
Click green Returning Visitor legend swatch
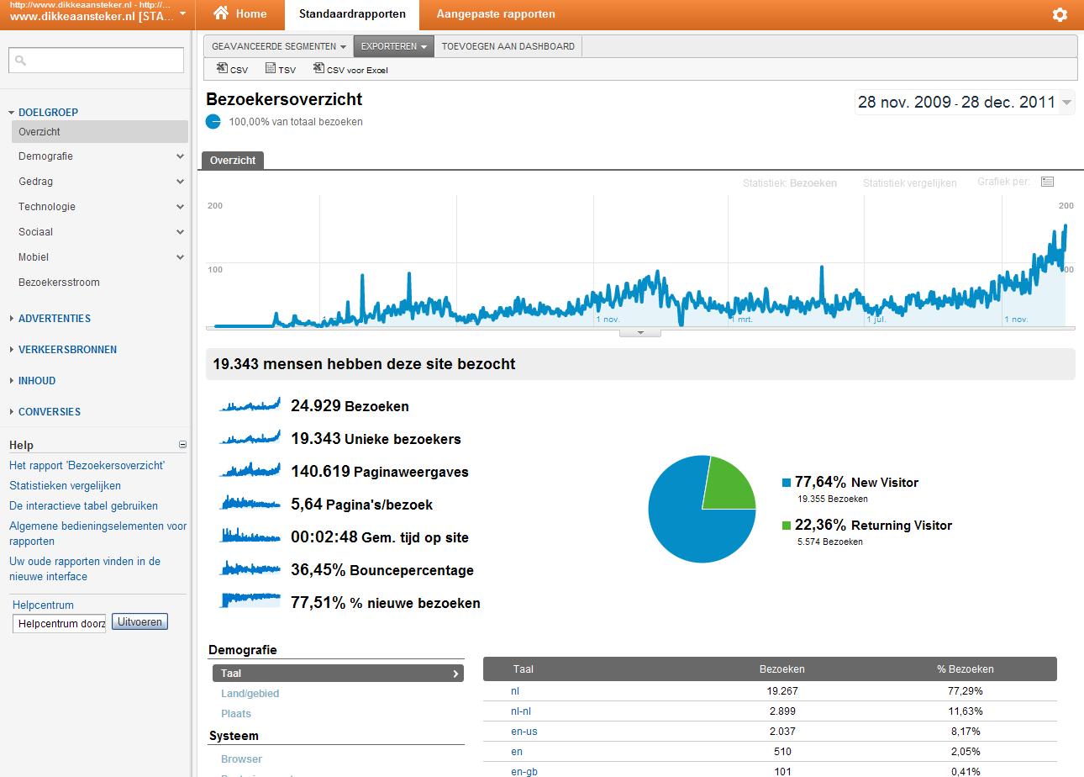tap(787, 526)
